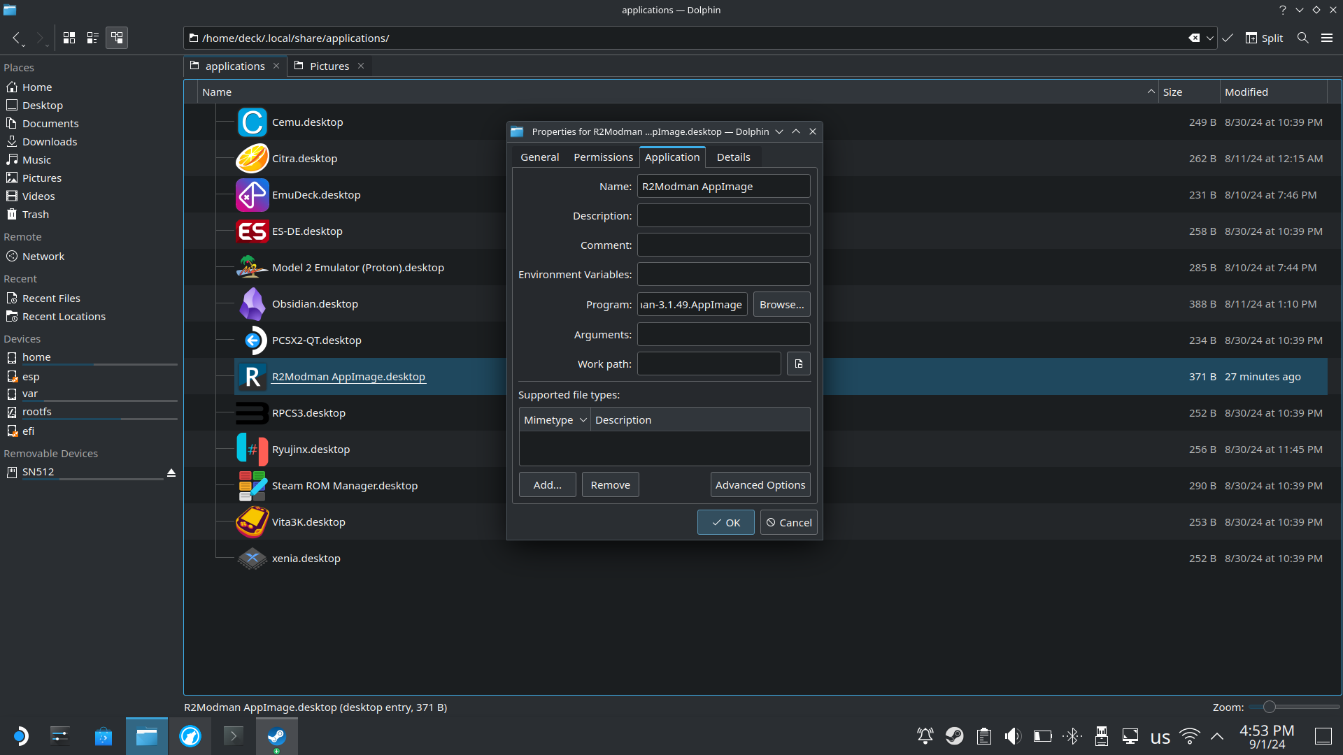Open the General tab in Properties
Viewport: 1343px width, 755px height.
(540, 157)
